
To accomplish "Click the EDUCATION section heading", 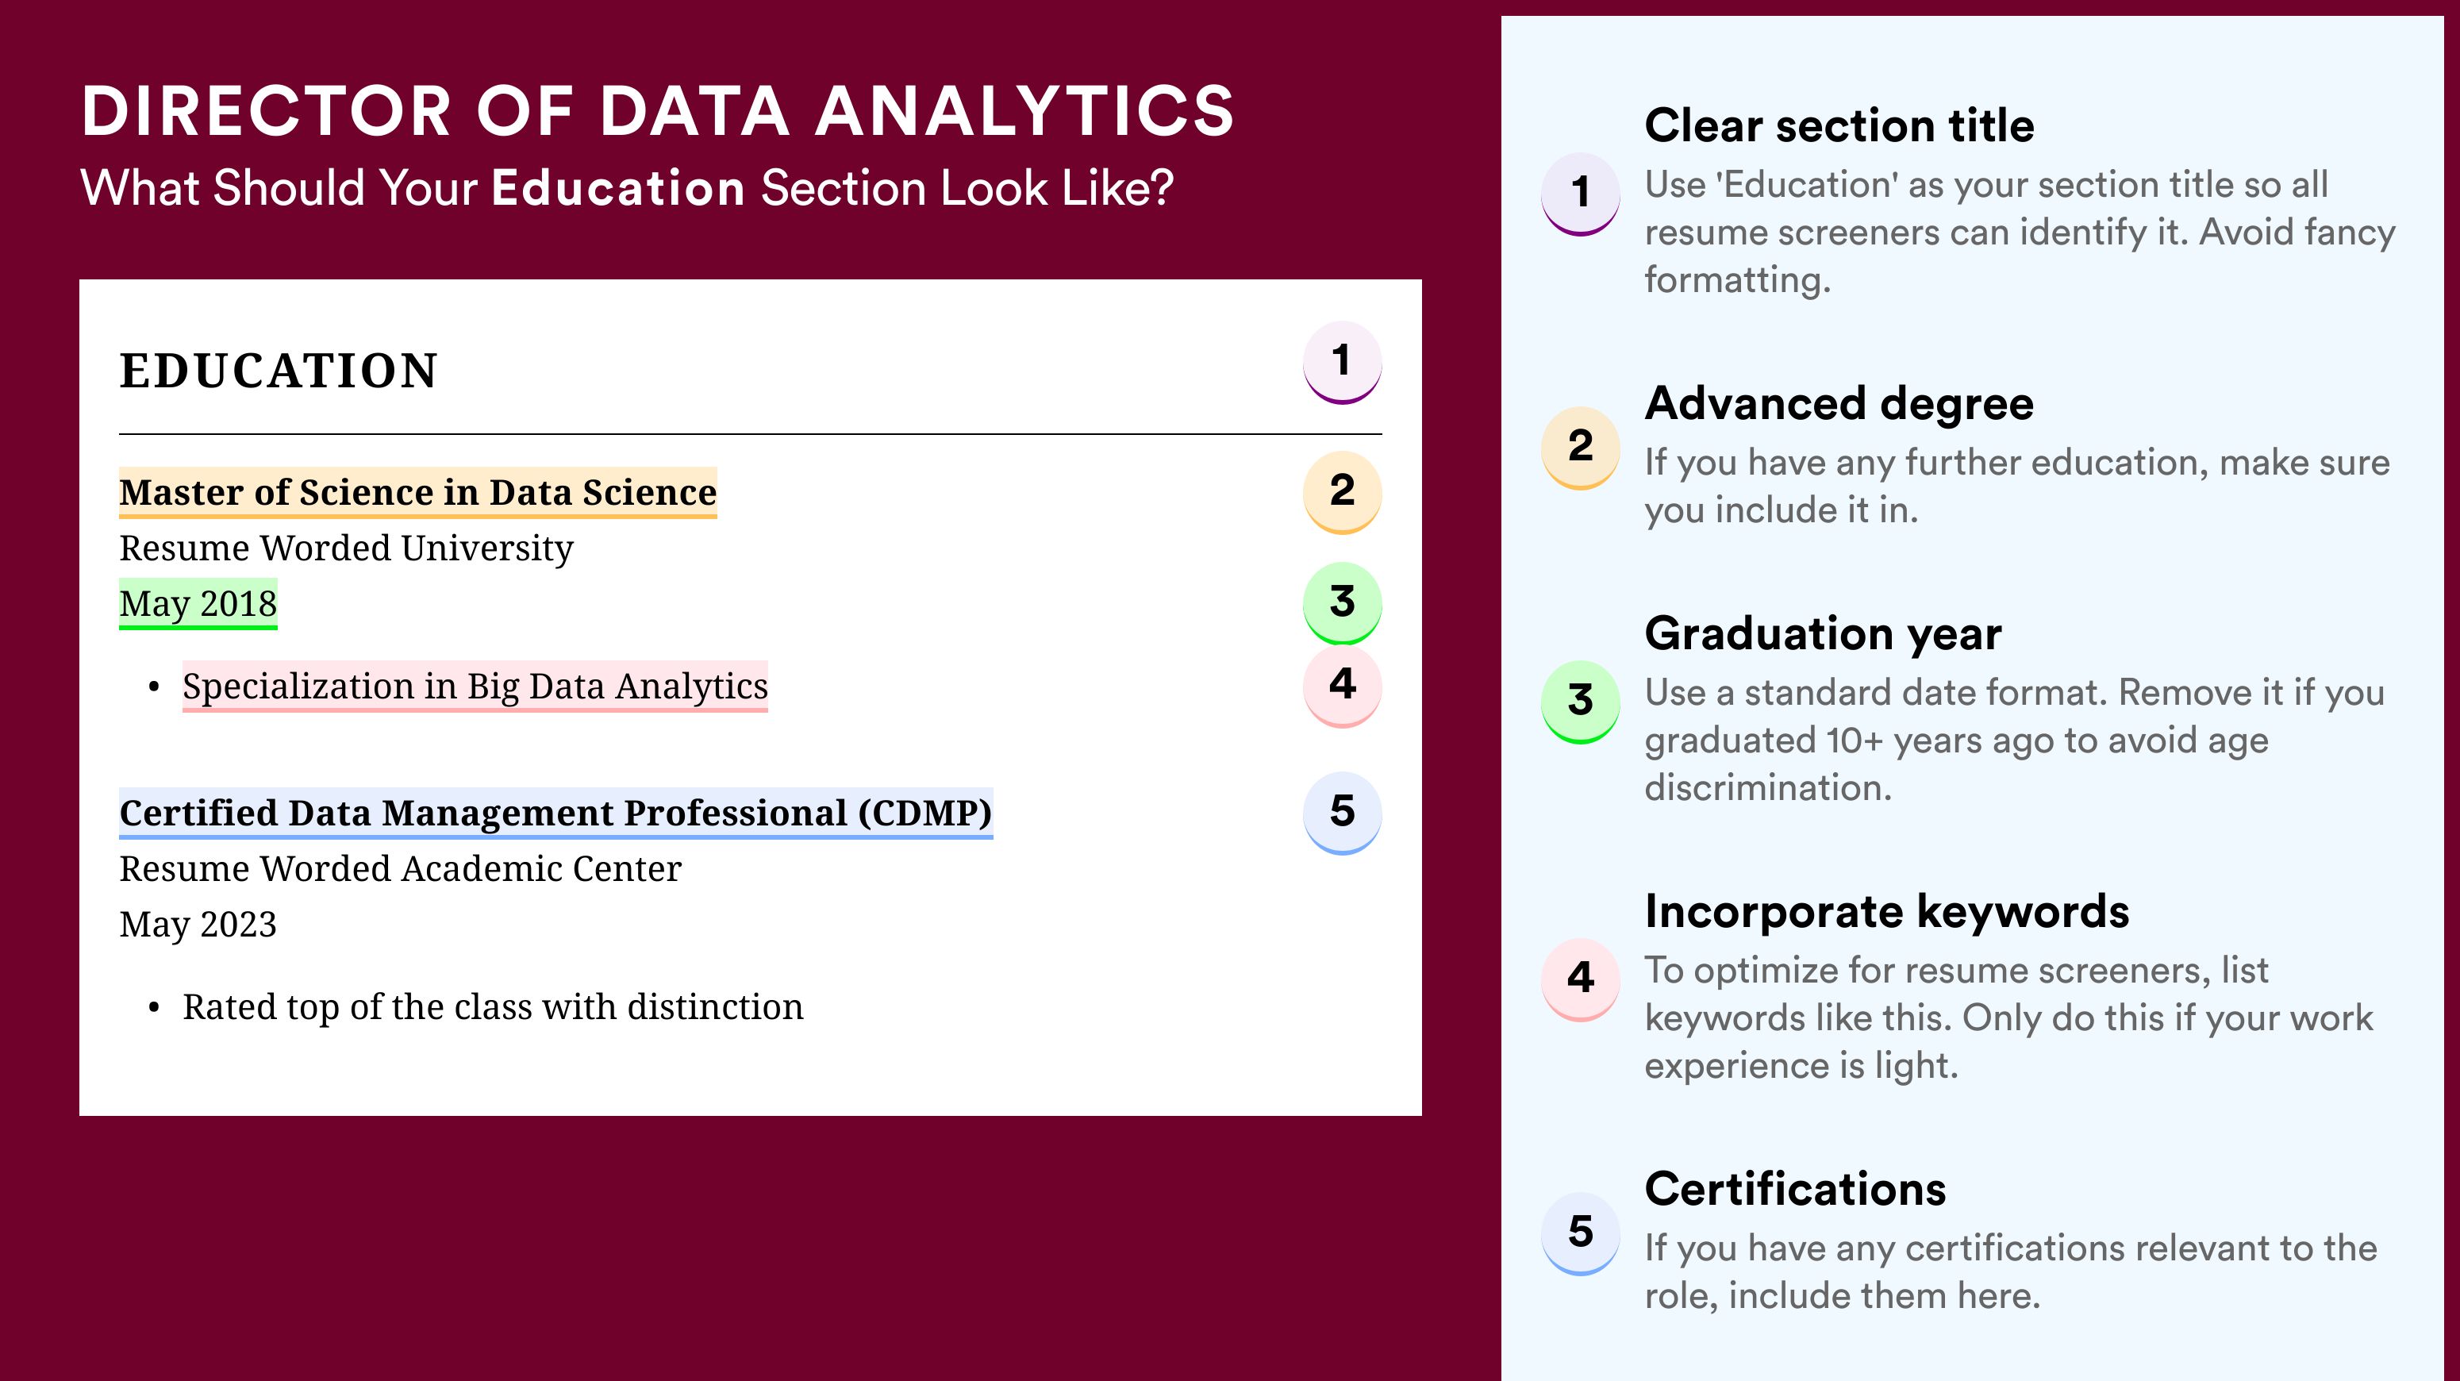I will pos(278,371).
